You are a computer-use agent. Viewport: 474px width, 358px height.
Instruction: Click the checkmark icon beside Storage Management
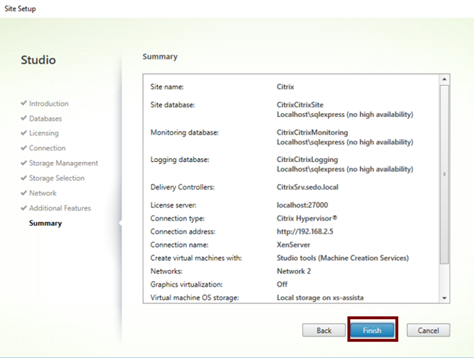coord(24,163)
